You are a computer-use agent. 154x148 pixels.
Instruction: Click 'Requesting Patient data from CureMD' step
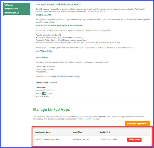pyautogui.click(x=61, y=40)
